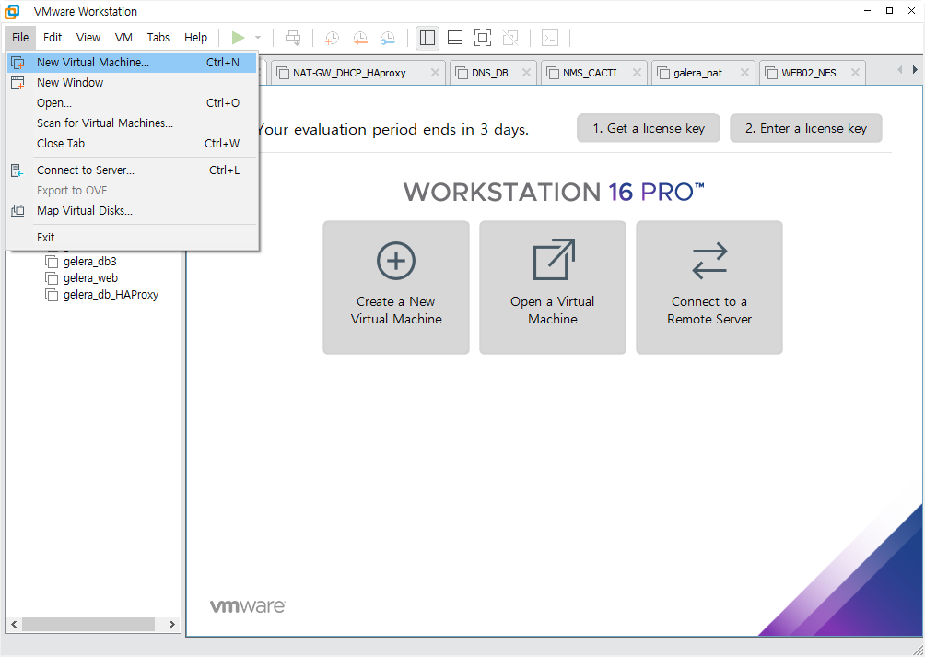Open the Edit menu
Screen dimensions: 925x657
tap(53, 37)
